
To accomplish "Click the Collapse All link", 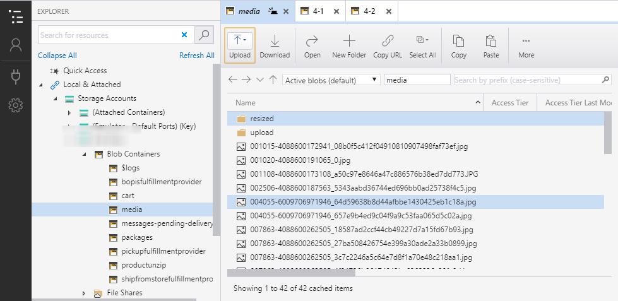I will tap(57, 56).
